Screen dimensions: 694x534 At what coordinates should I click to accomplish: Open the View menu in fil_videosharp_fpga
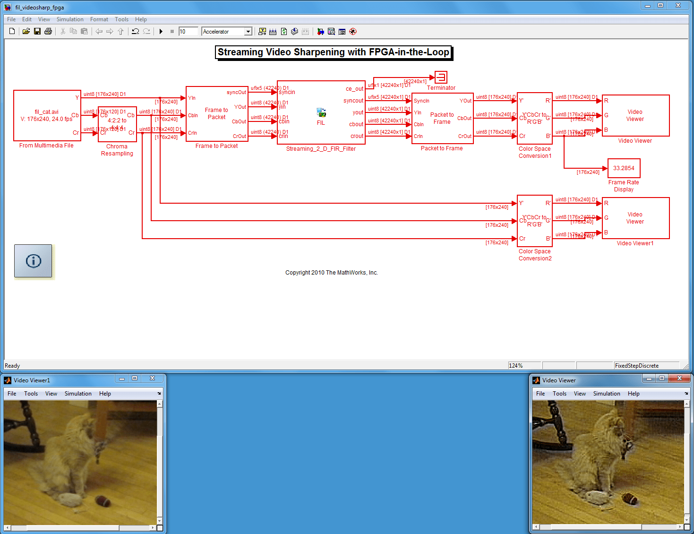click(x=44, y=19)
